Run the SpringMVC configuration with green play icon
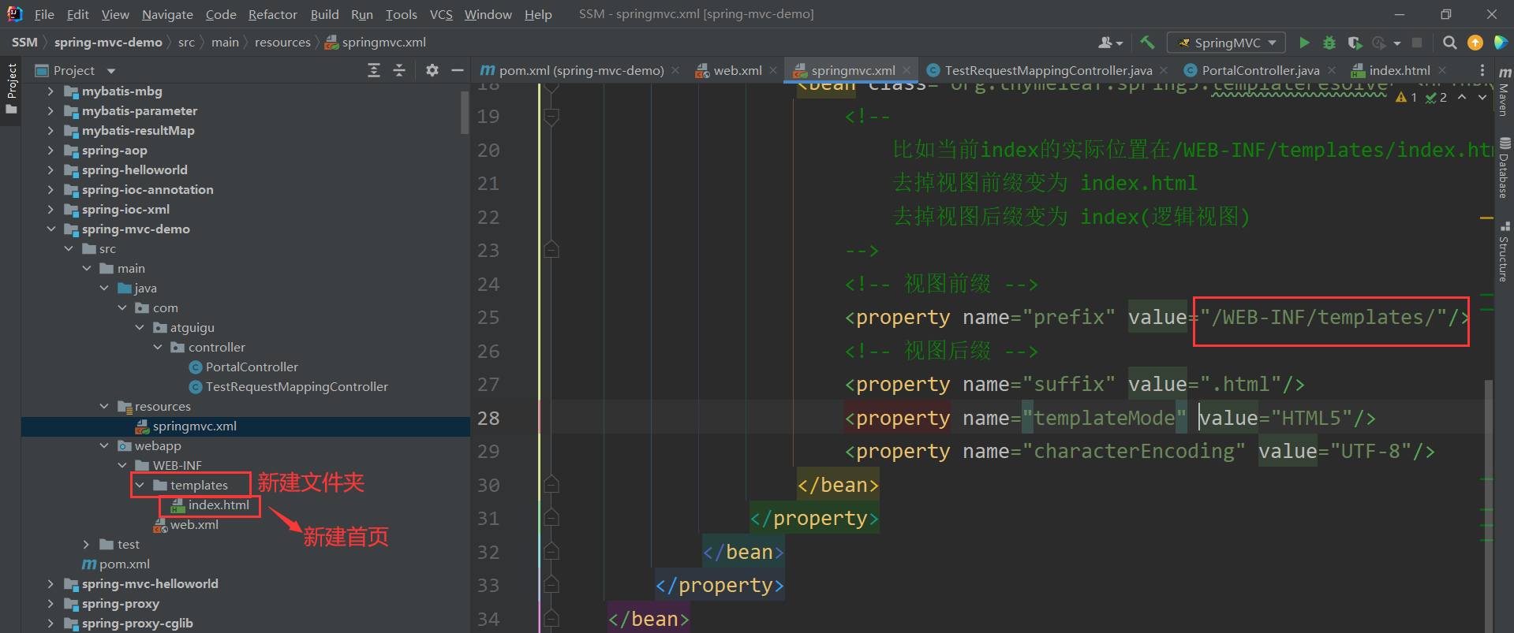The height and width of the screenshot is (633, 1514). pyautogui.click(x=1304, y=43)
